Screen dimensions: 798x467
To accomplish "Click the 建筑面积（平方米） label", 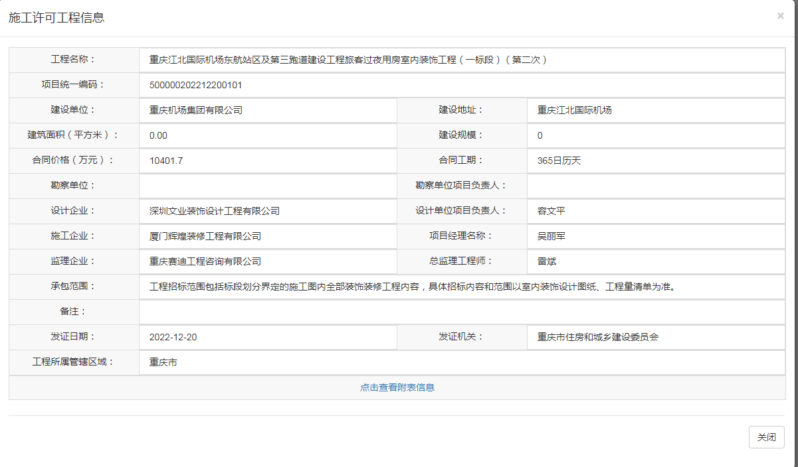I will click(x=74, y=135).
